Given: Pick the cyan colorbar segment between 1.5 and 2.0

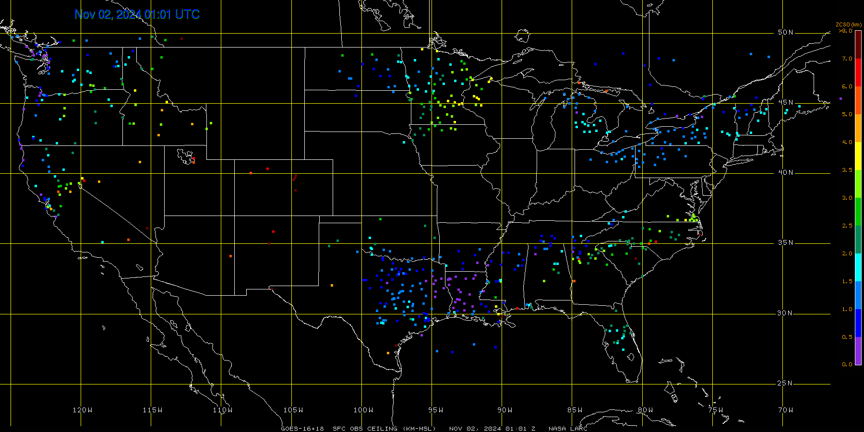Looking at the screenshot, I should 858,267.
